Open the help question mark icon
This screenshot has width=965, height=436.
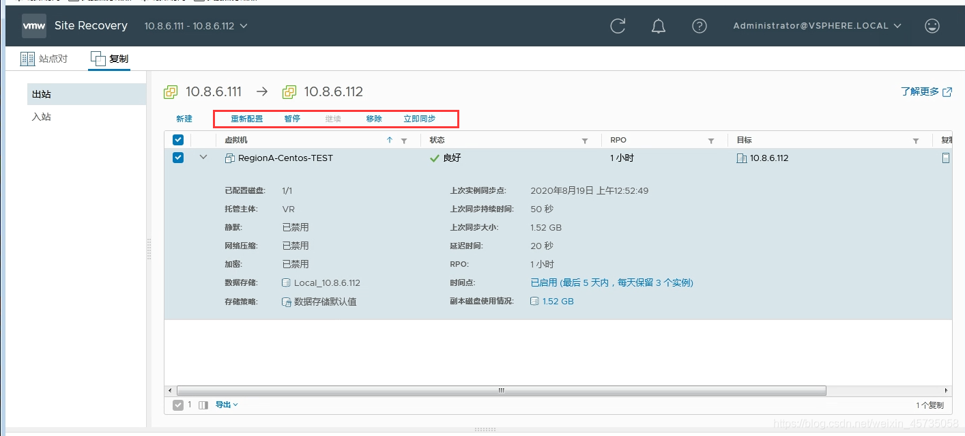click(x=699, y=26)
